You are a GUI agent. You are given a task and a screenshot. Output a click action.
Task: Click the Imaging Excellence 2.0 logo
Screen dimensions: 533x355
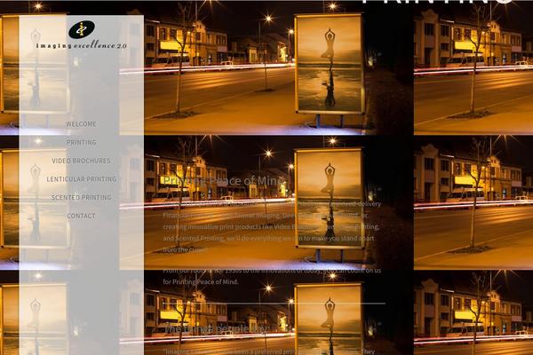[x=81, y=35]
